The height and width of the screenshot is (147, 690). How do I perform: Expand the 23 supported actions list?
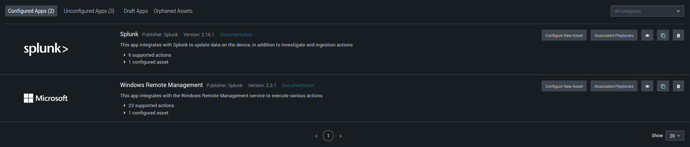pos(151,106)
